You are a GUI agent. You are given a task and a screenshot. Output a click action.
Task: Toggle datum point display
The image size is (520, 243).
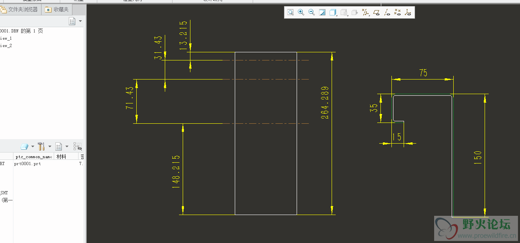398,13
